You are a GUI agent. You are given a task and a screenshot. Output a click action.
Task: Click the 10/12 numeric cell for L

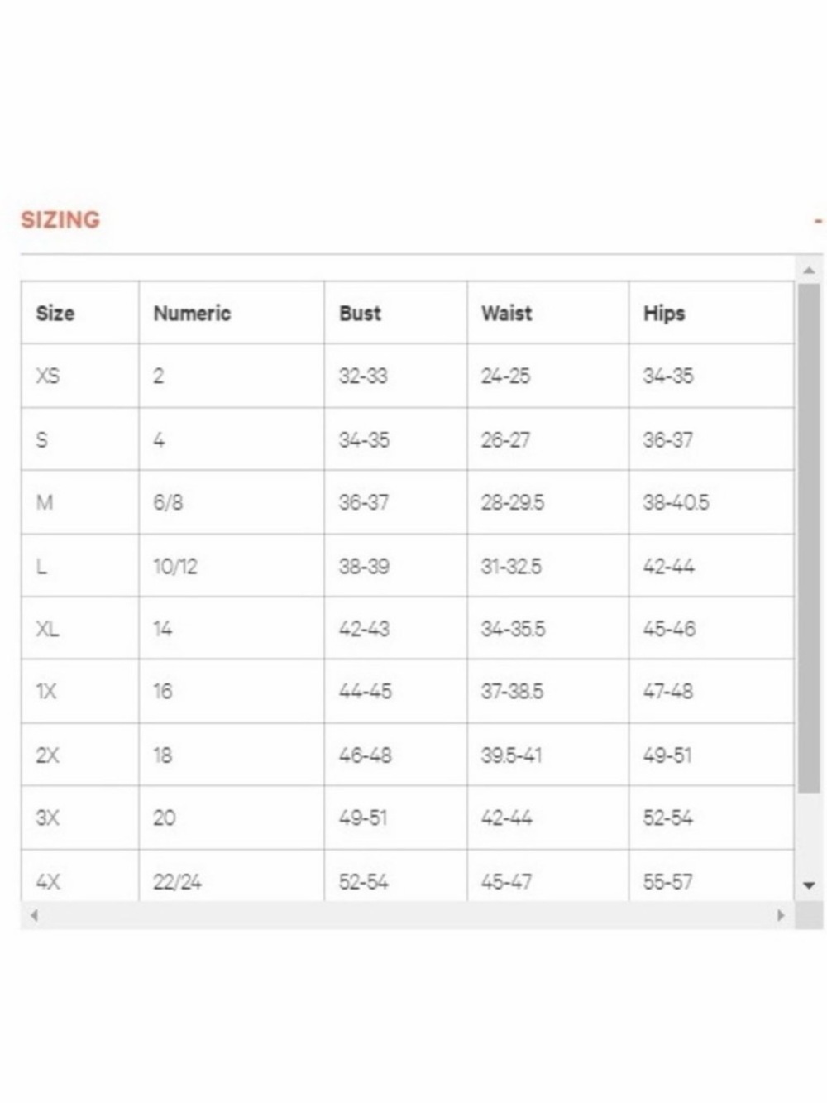click(x=232, y=566)
